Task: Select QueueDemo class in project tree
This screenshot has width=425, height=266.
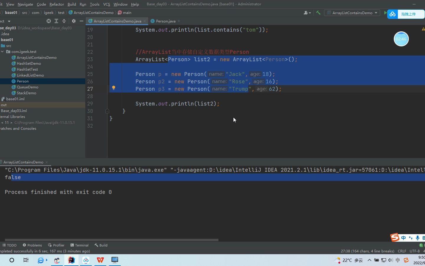Action: tap(27, 87)
